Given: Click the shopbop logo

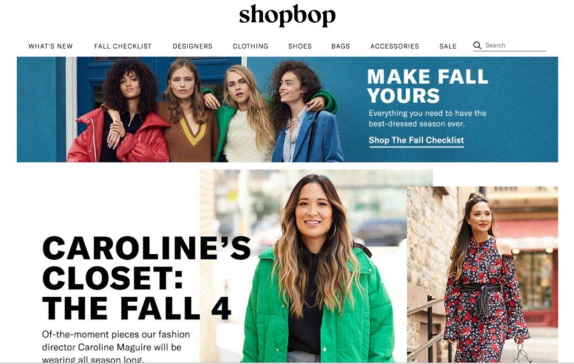Looking at the screenshot, I should [288, 15].
